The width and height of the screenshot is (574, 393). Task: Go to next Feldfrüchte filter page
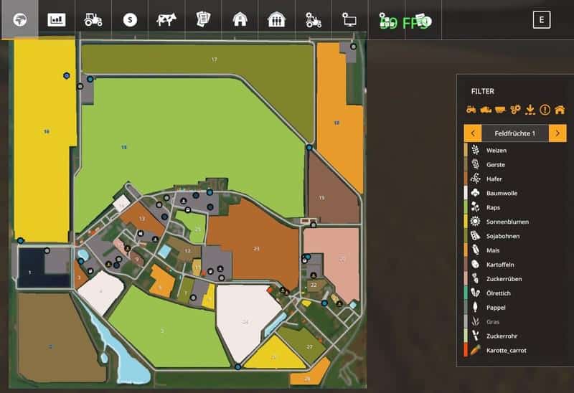(x=557, y=133)
